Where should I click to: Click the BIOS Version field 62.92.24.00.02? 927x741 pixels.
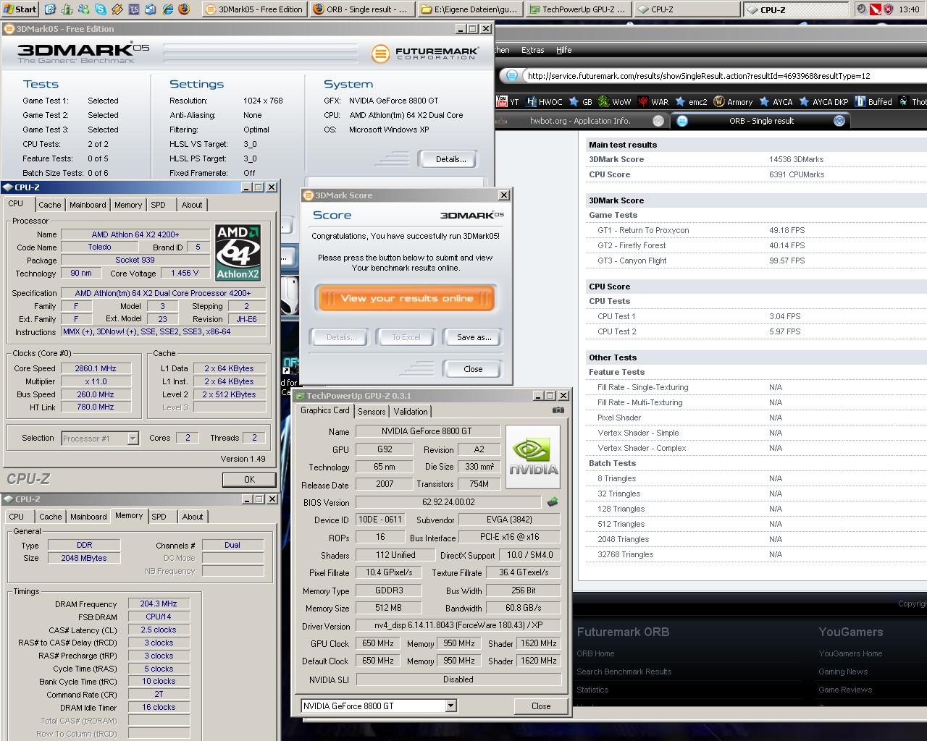tap(448, 502)
